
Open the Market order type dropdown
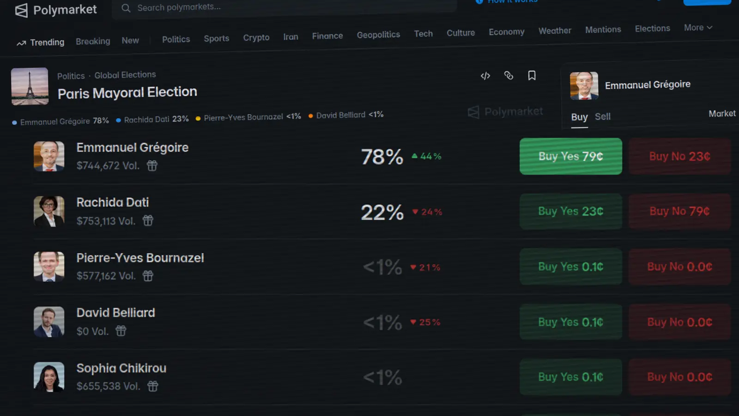tap(722, 114)
